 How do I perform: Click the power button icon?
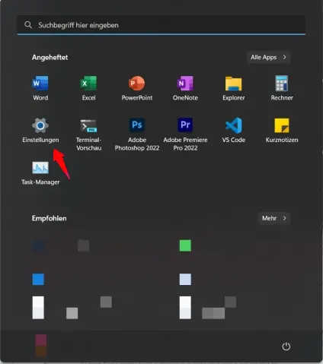click(286, 347)
